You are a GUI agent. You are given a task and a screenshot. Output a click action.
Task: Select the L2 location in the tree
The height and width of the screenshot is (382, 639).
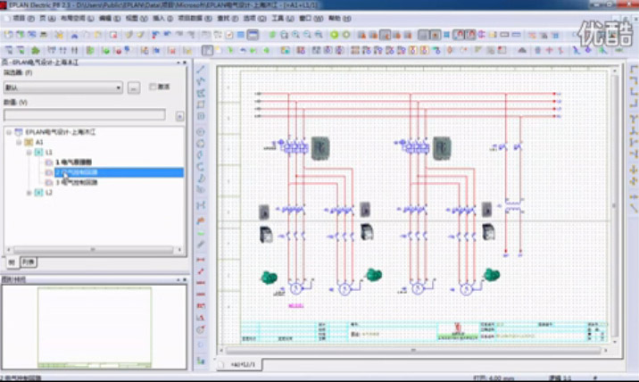coord(48,193)
